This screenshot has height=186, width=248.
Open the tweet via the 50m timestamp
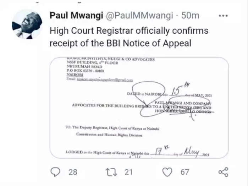[x=190, y=16]
